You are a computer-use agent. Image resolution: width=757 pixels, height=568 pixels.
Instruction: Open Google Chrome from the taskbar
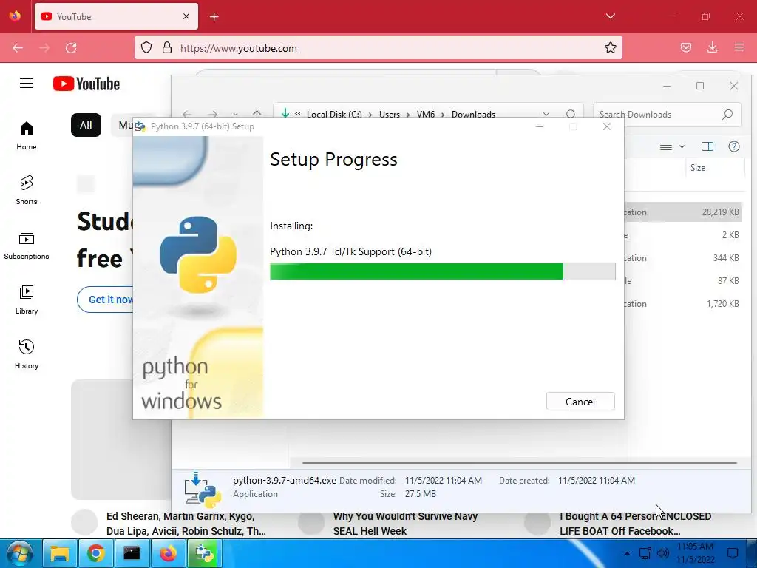tap(95, 553)
